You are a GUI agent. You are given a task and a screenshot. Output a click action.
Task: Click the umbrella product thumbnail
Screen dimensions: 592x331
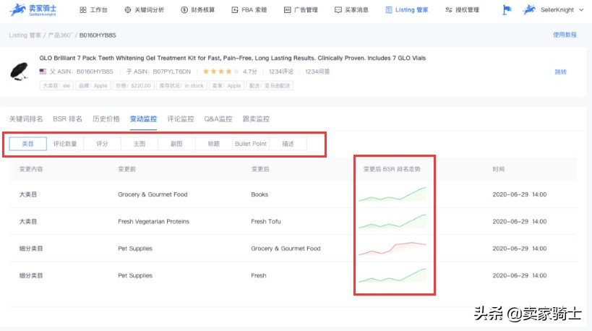point(19,72)
